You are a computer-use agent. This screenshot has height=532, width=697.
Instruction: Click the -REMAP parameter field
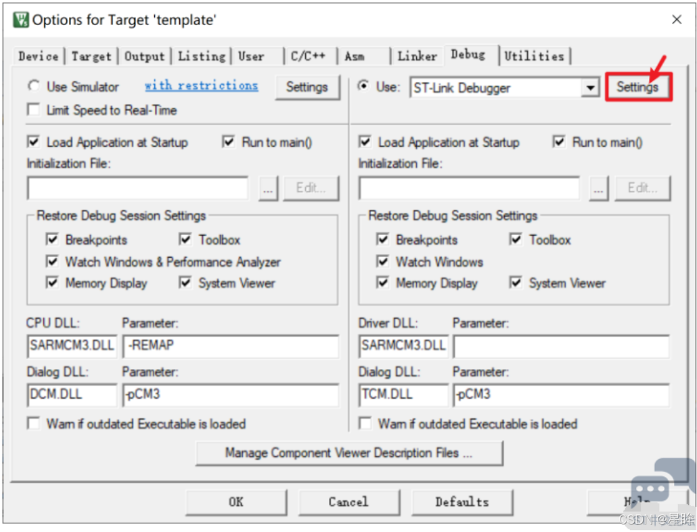pyautogui.click(x=231, y=346)
